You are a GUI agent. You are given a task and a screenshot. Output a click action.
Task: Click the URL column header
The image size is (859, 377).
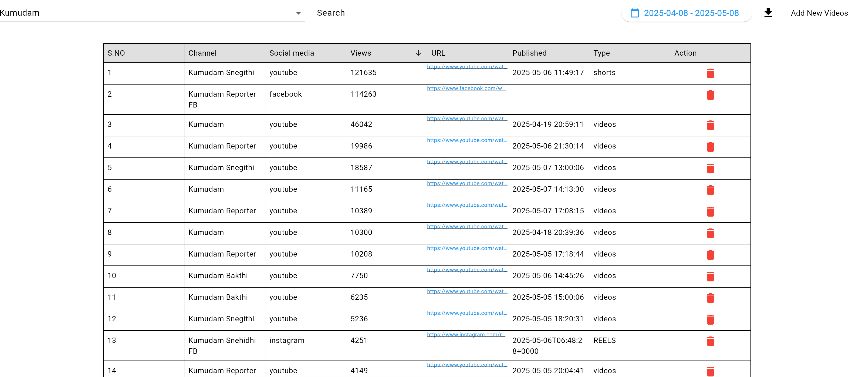tap(468, 53)
